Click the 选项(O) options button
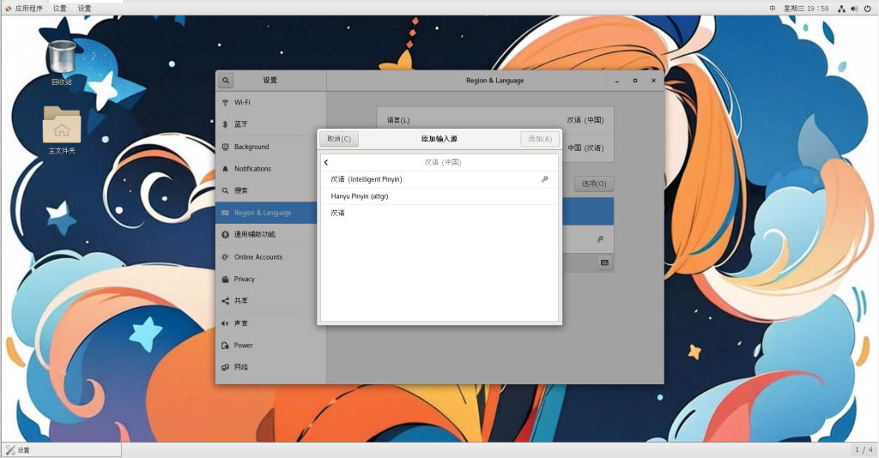879x458 pixels. pyautogui.click(x=594, y=184)
